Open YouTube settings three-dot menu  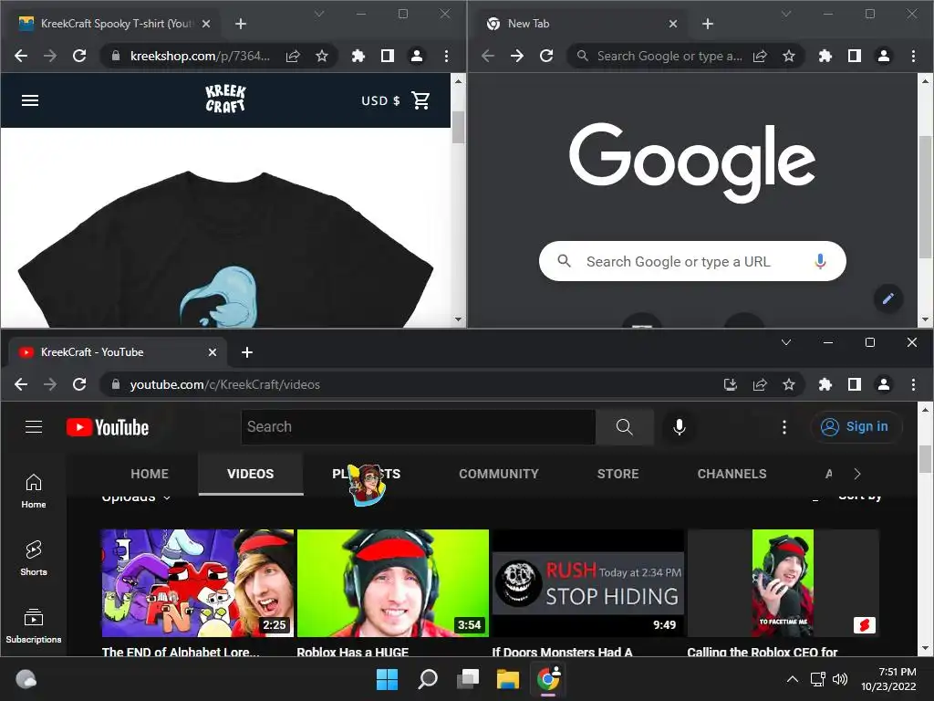(x=784, y=427)
